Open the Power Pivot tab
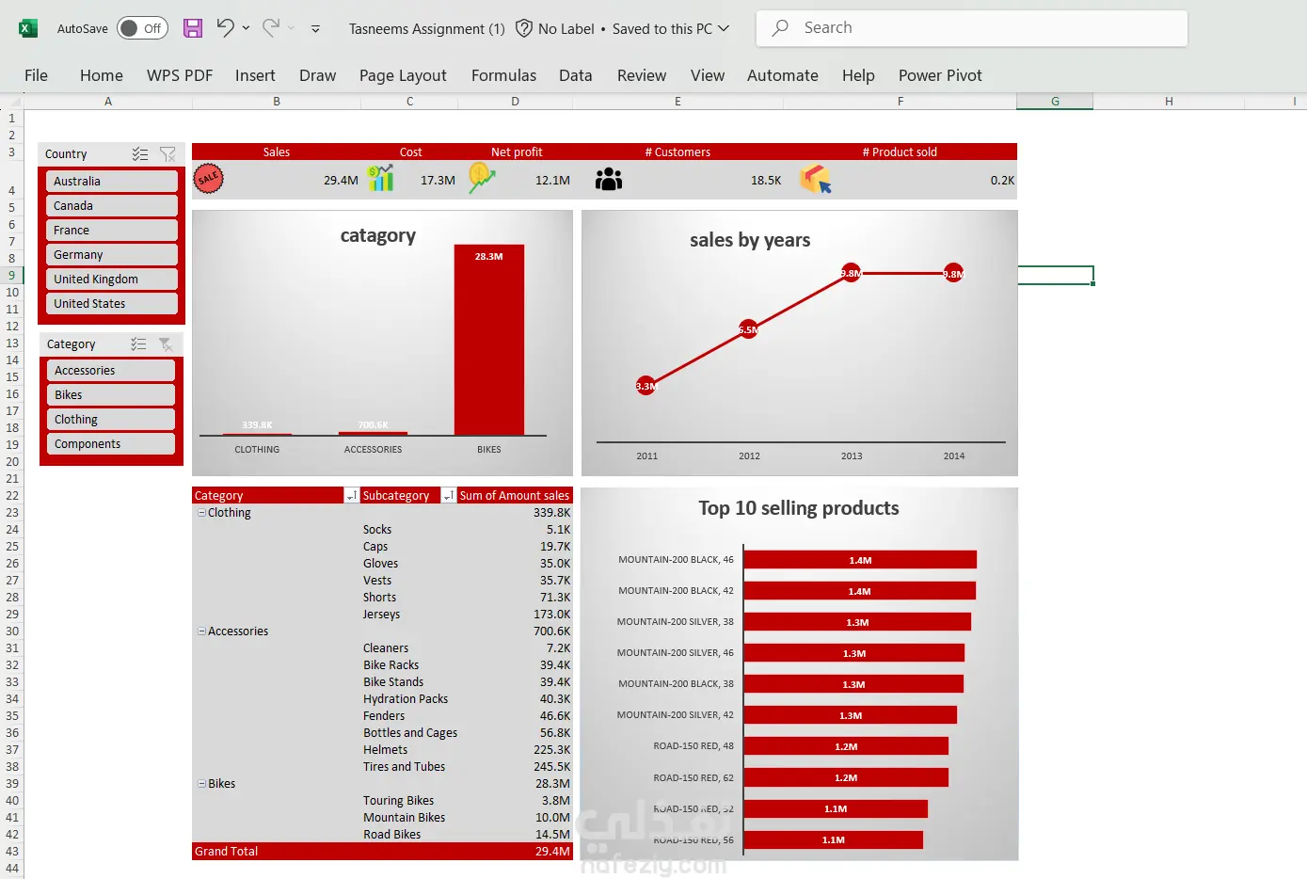 click(x=940, y=75)
